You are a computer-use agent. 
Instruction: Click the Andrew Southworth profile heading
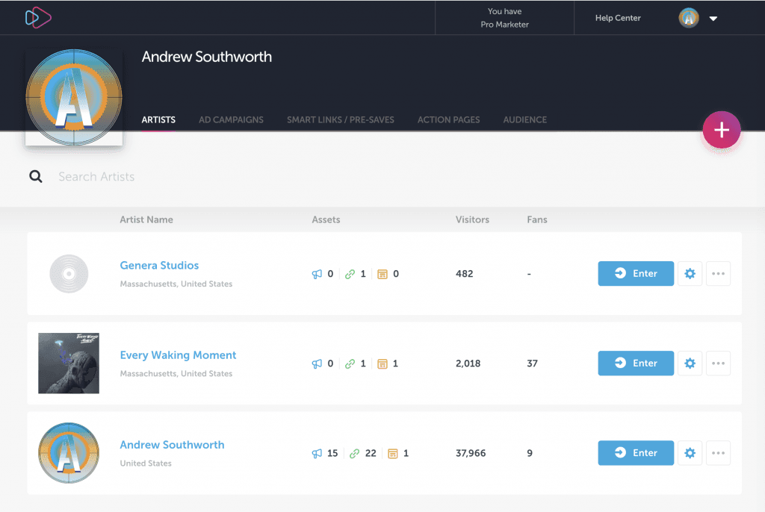pyautogui.click(x=207, y=57)
